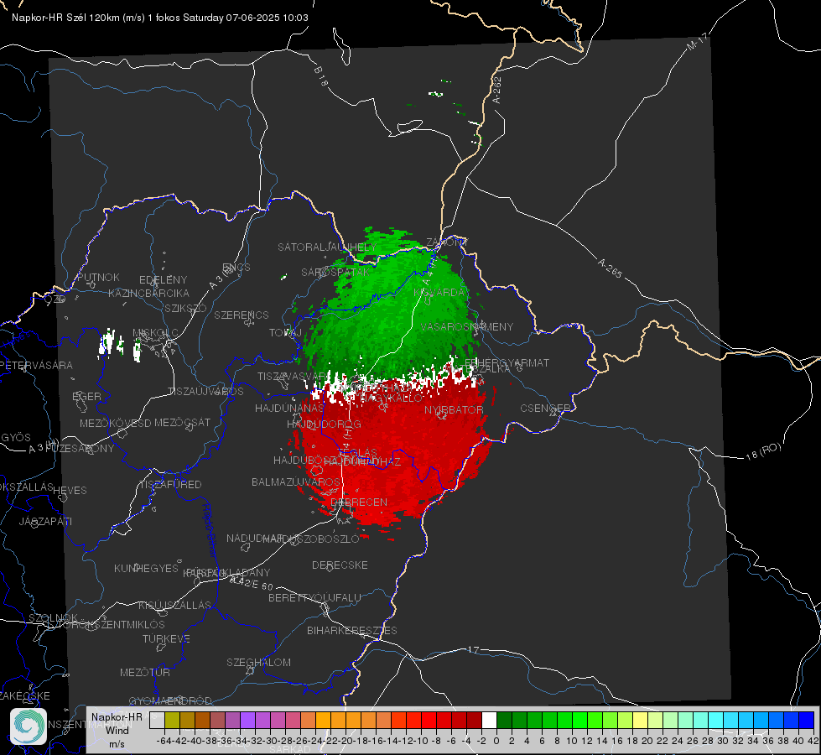Select the FEHÉRGYARMAT label
Screen dimensions: 821x755
[507, 362]
